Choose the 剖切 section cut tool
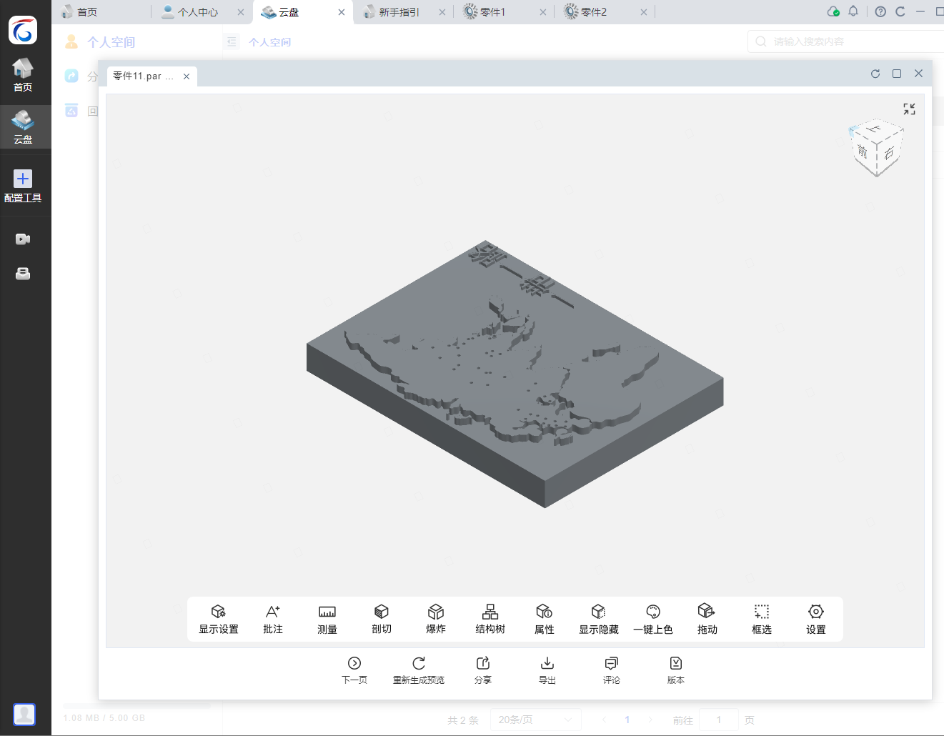The width and height of the screenshot is (944, 736). pyautogui.click(x=382, y=619)
